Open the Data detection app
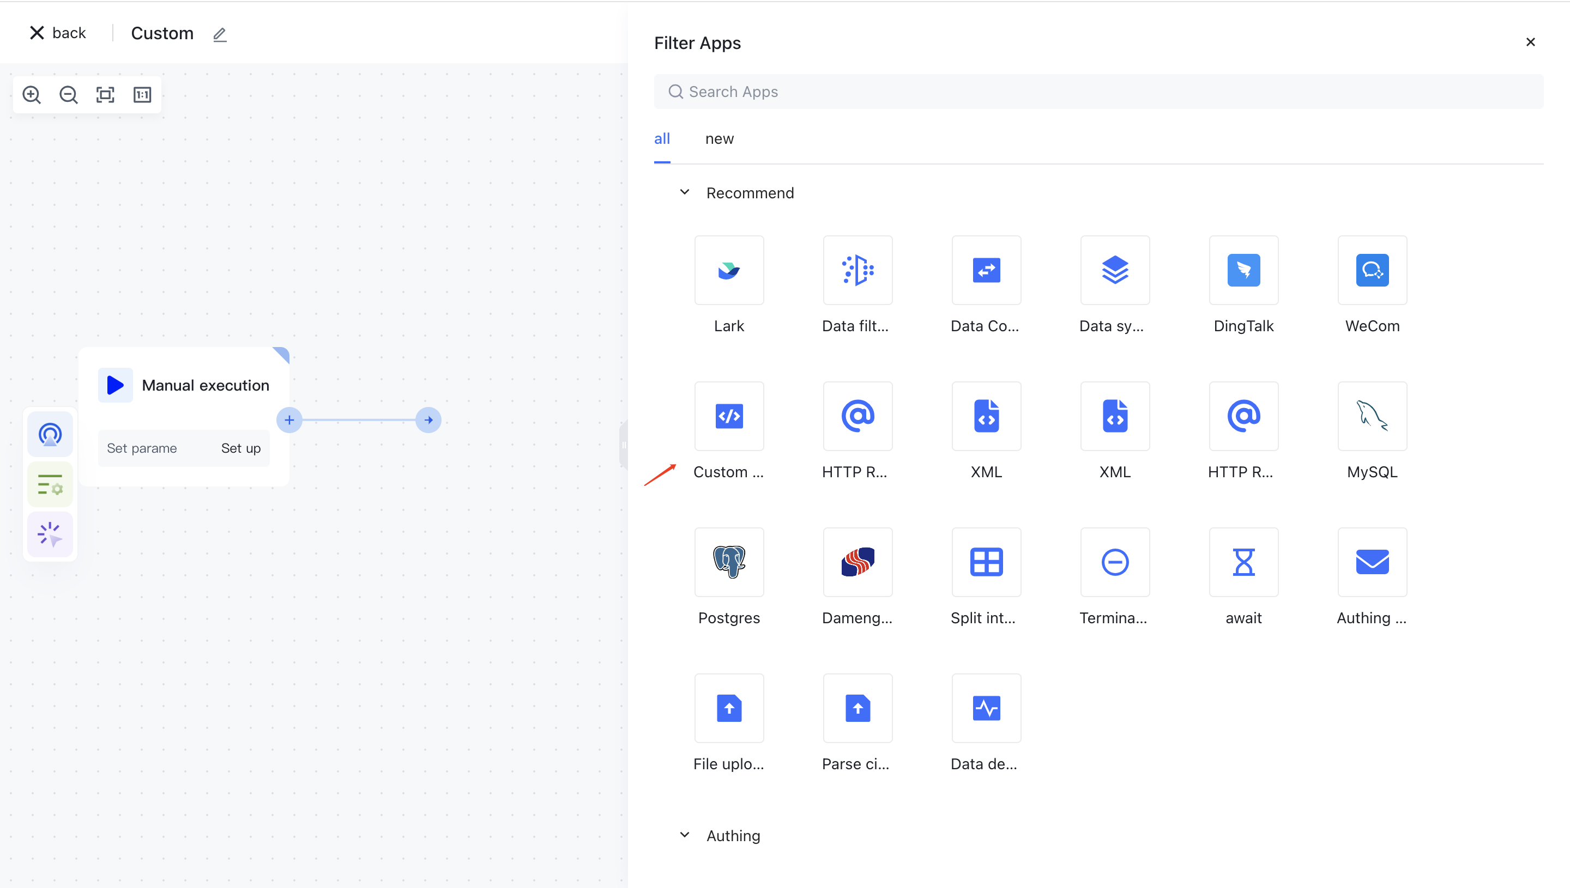Screen dimensions: 1570x888 (x=985, y=708)
